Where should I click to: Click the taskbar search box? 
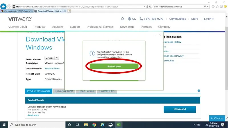coord(37,125)
